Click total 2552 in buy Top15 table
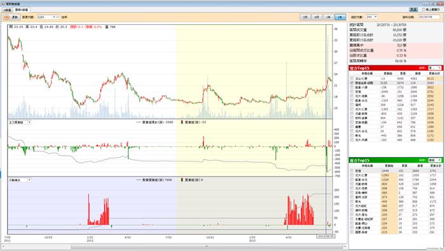 pyautogui.click(x=430, y=96)
